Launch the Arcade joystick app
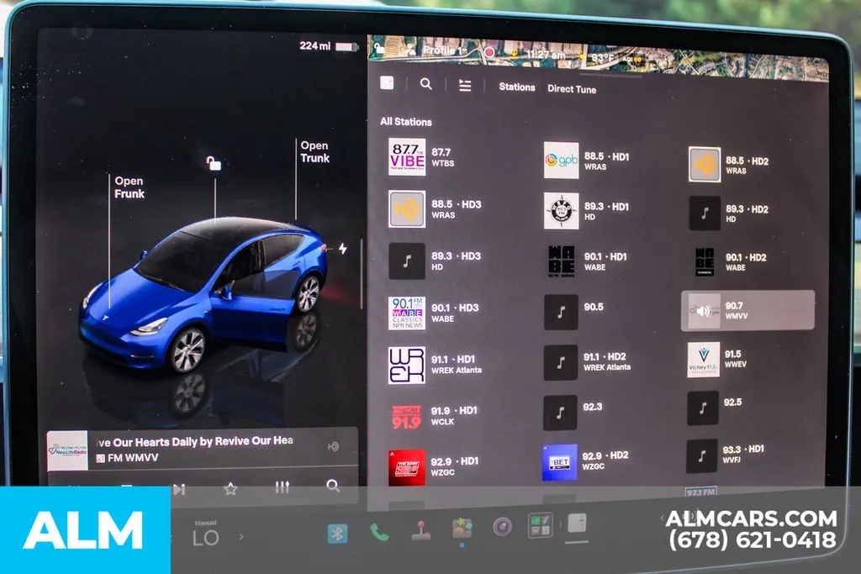Screen dimensions: 861x574 (420, 530)
